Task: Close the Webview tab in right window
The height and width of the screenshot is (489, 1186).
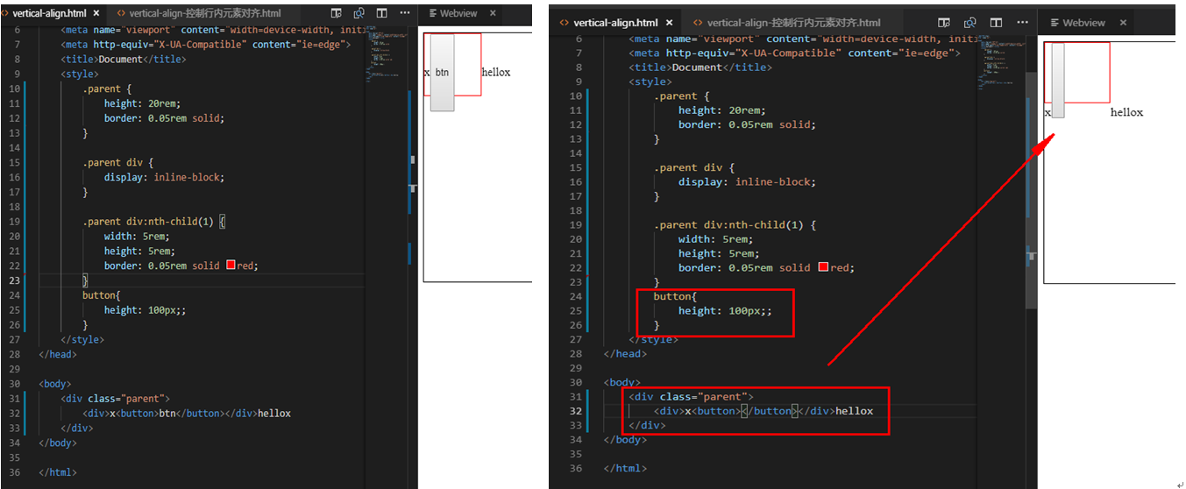Action: pos(1124,23)
